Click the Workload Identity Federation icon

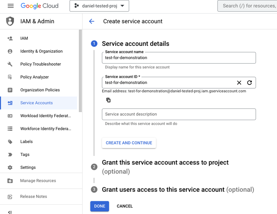[10, 116]
